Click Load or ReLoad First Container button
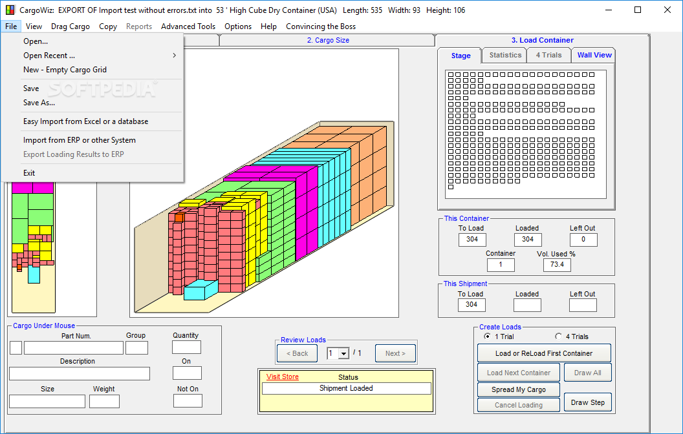Image resolution: width=683 pixels, height=434 pixels. 543,353
